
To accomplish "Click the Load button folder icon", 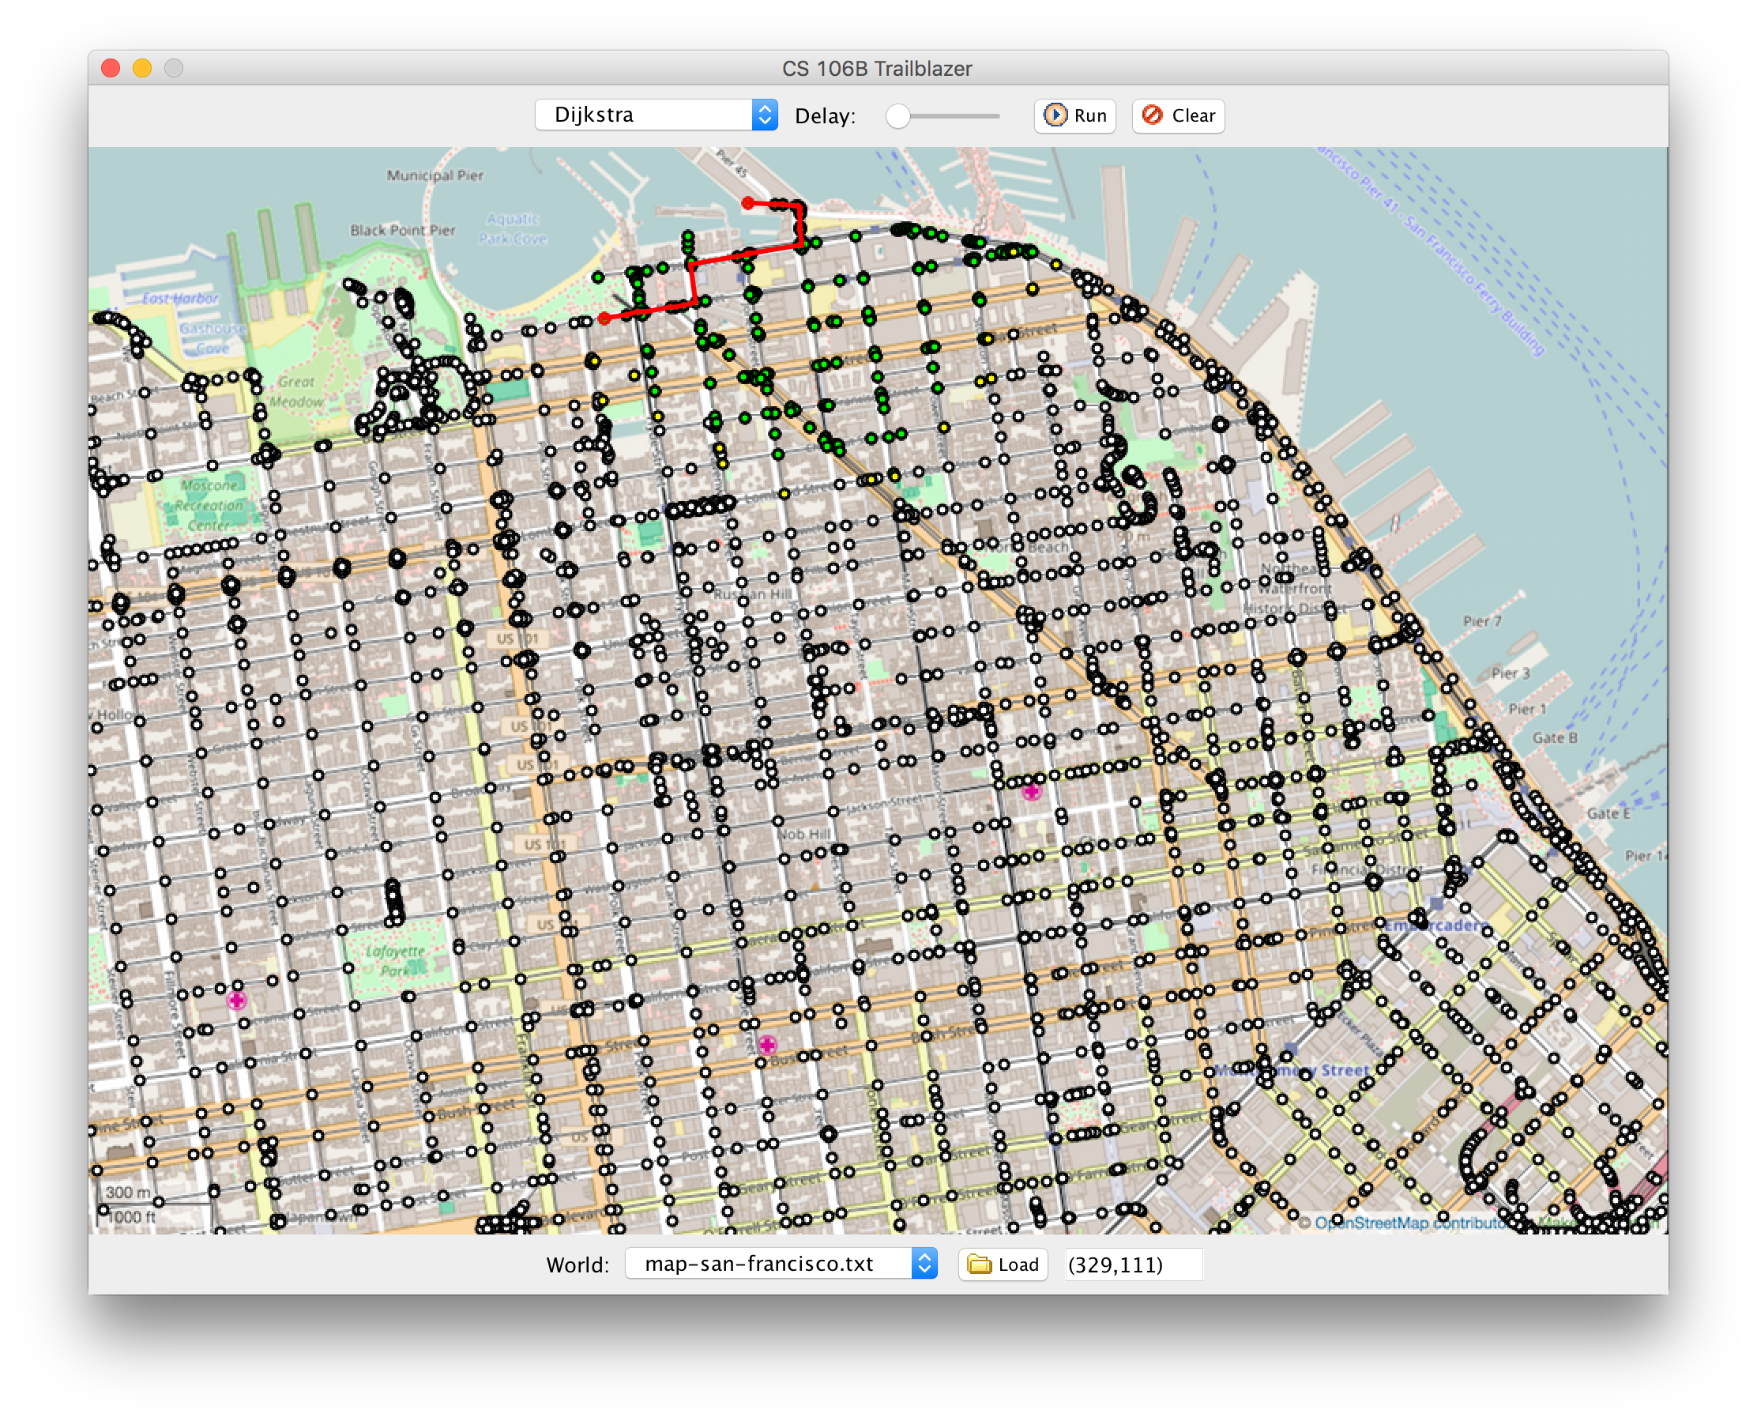I will click(979, 1264).
